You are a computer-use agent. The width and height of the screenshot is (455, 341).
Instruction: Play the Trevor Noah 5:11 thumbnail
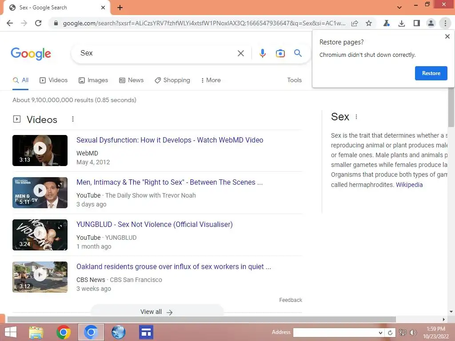(x=40, y=193)
